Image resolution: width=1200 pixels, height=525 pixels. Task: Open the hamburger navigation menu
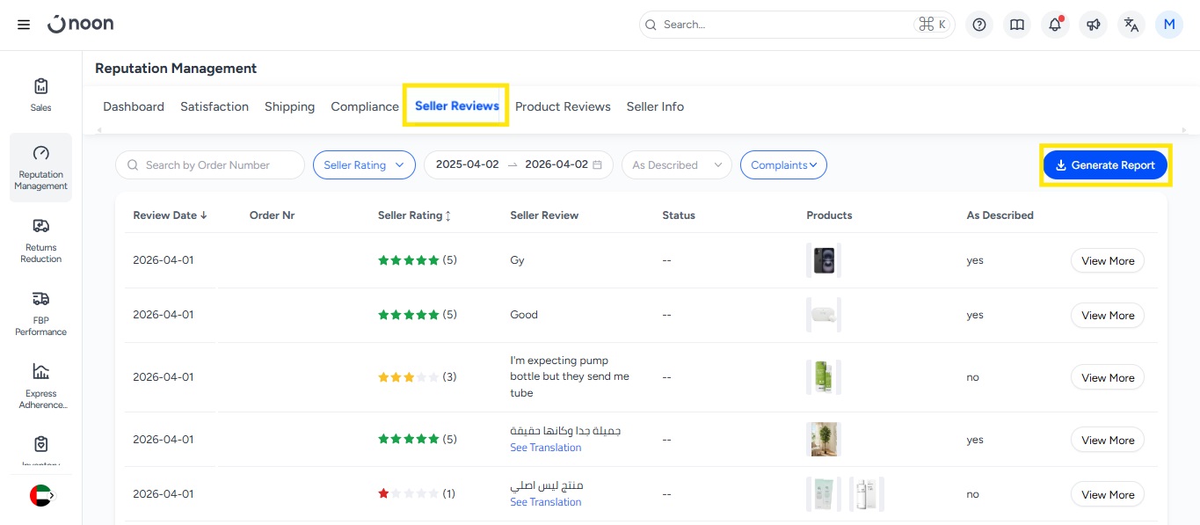(24, 25)
